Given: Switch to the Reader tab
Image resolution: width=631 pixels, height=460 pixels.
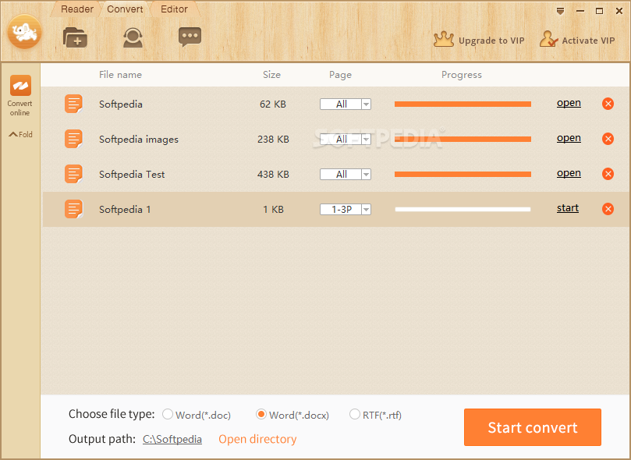Looking at the screenshot, I should (77, 9).
